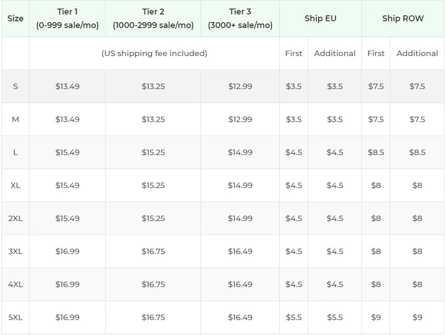Select the S size row label
Image resolution: width=445 pixels, height=335 pixels.
(x=15, y=86)
